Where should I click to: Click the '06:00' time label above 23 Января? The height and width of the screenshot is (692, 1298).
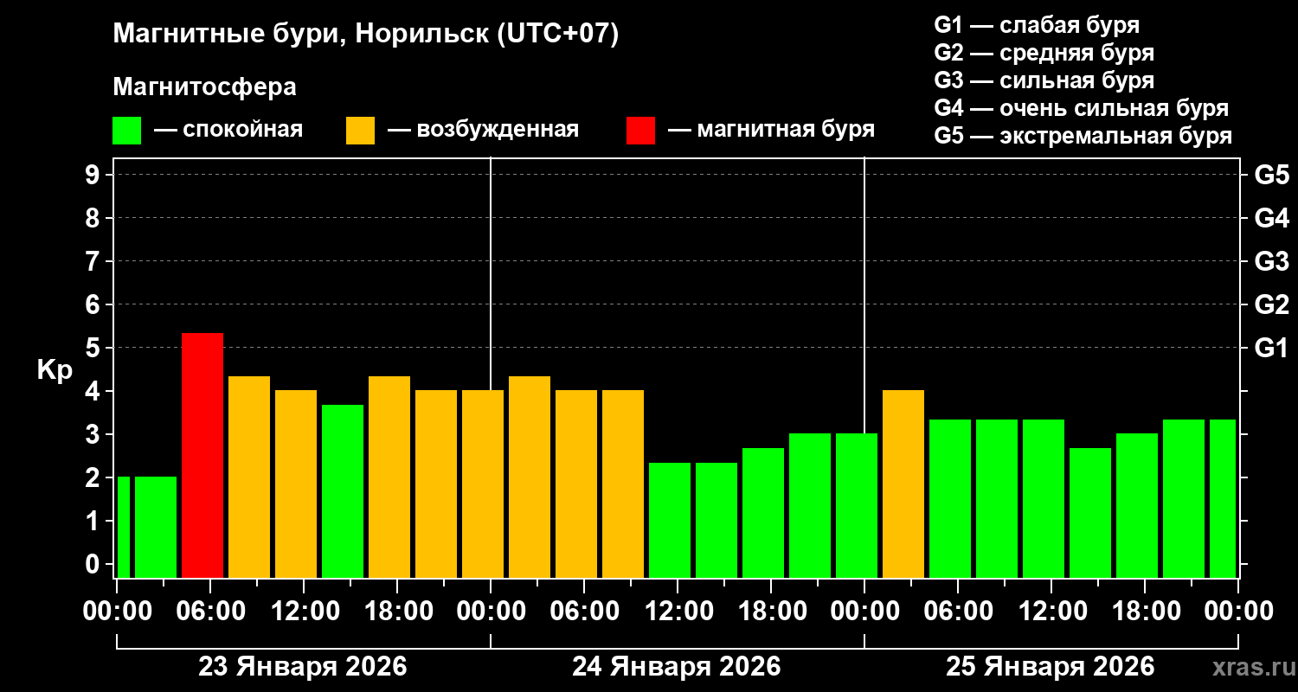(210, 612)
